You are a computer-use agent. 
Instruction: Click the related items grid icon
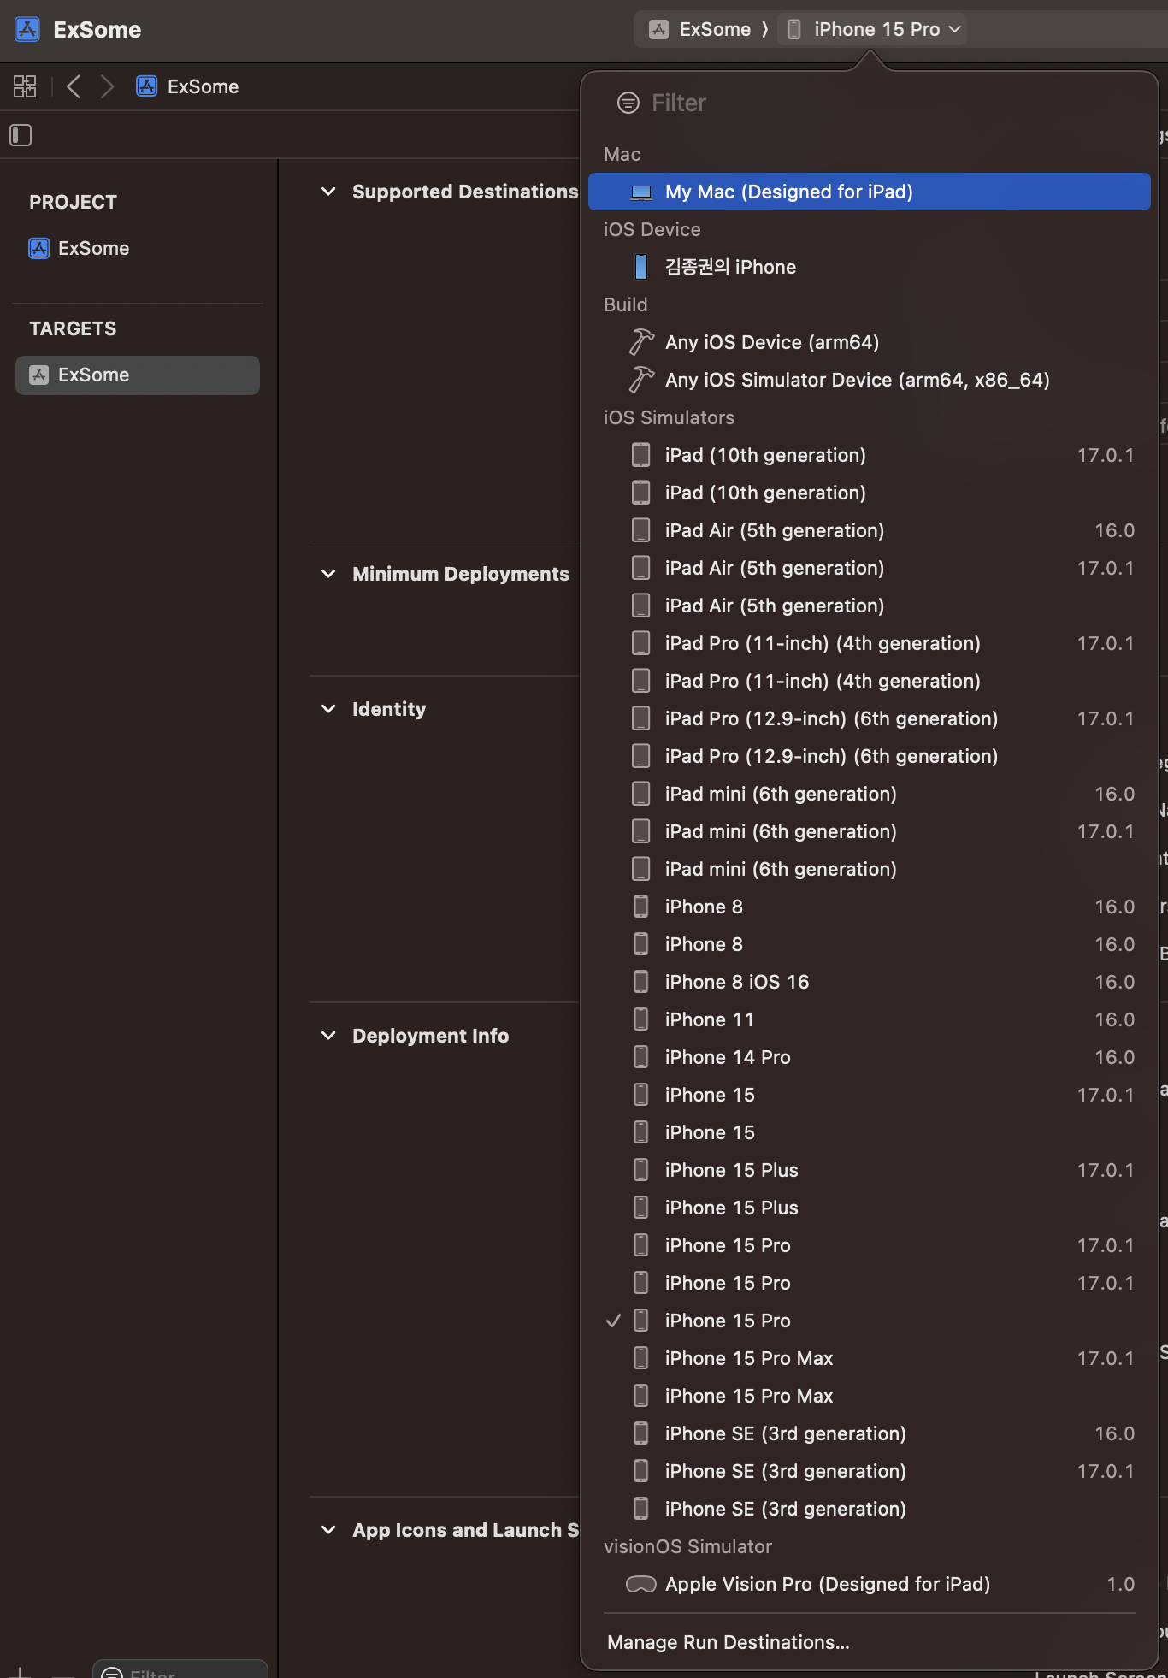[x=25, y=86]
